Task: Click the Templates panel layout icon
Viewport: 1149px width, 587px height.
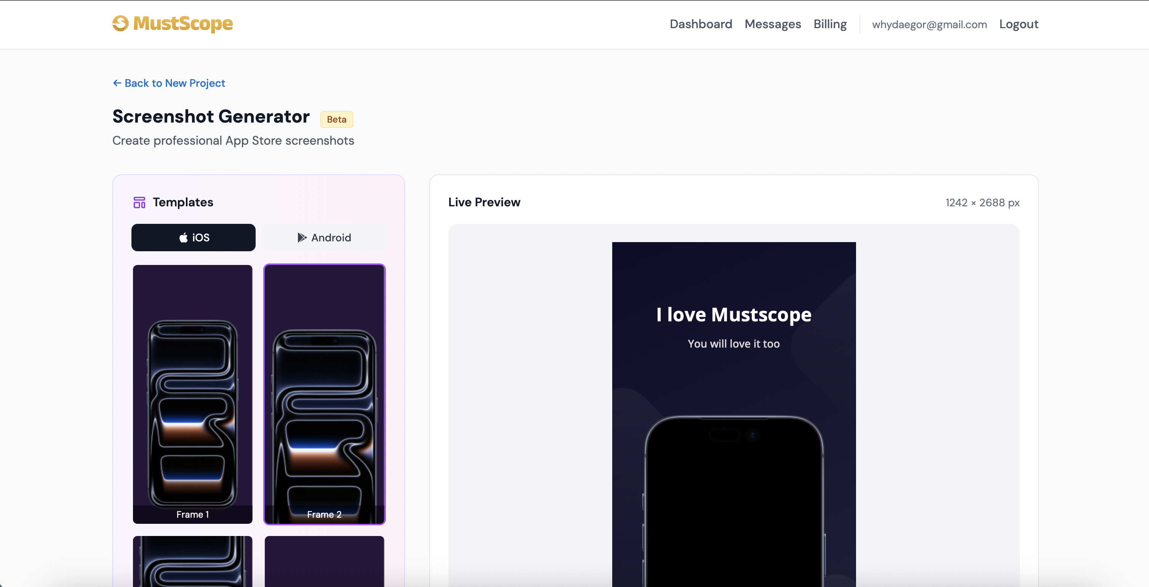Action: click(x=139, y=202)
